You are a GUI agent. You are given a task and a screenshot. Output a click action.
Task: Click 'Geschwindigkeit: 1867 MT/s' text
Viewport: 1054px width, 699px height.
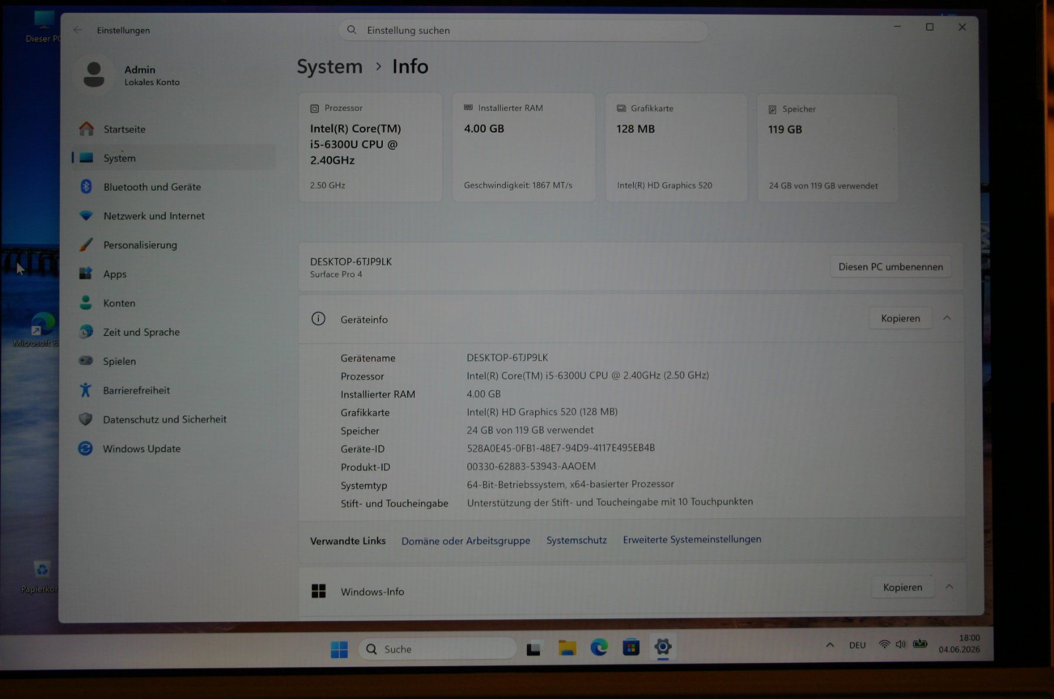click(518, 185)
